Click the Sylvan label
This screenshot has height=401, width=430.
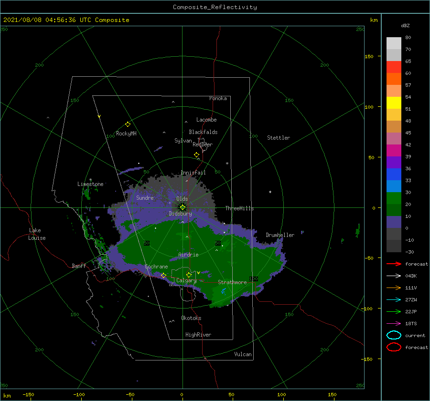(x=183, y=140)
